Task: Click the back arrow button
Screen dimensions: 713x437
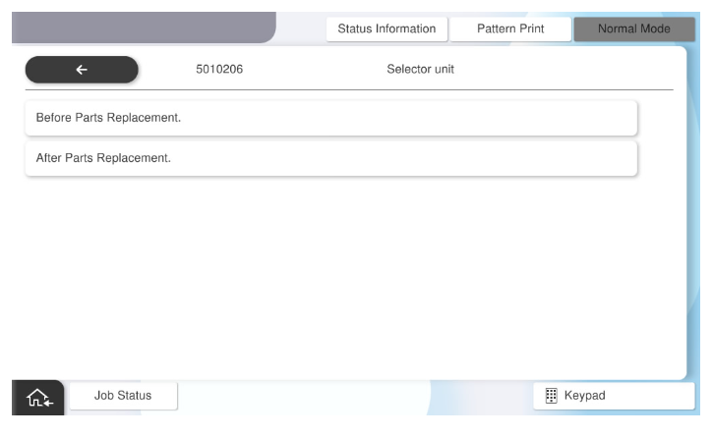Action: tap(82, 70)
